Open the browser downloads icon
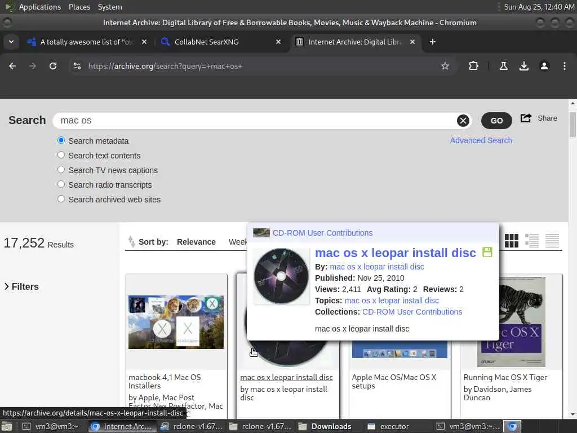Screen dimensions: 577x433 click(x=524, y=67)
